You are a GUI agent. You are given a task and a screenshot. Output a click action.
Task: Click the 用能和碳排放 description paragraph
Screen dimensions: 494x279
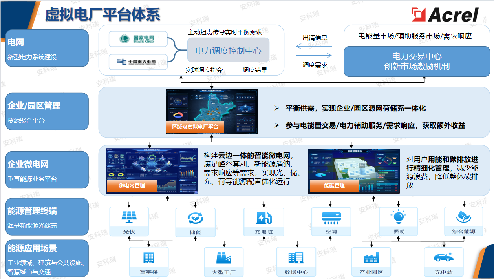click(443, 172)
